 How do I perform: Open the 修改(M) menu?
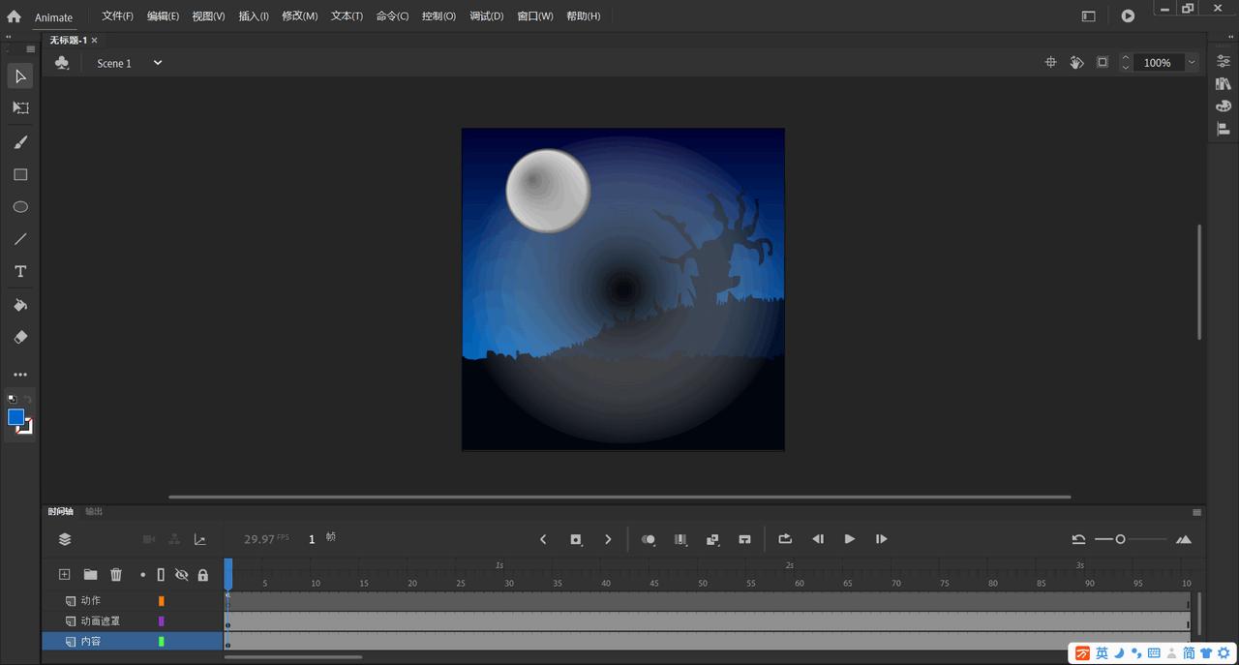[299, 16]
